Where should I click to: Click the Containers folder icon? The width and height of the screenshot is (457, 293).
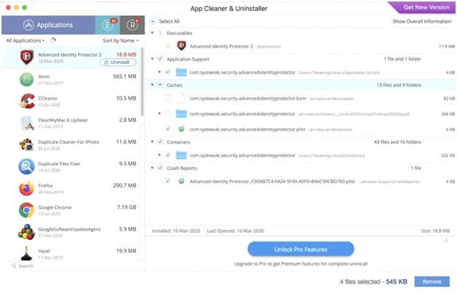click(181, 156)
